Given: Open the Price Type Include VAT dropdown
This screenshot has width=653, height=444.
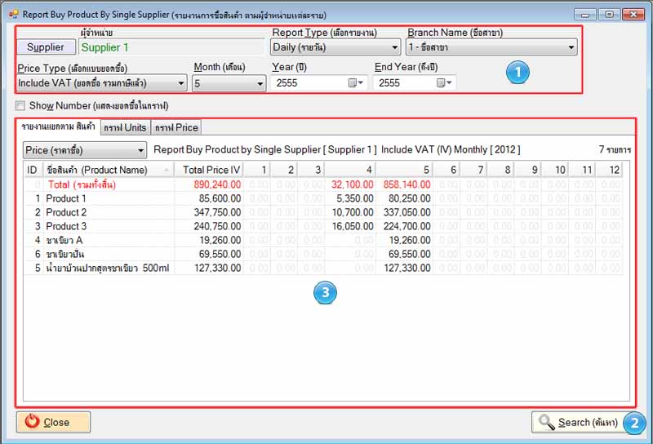Looking at the screenshot, I should click(180, 83).
